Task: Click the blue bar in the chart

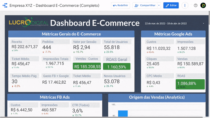Action: coord(123,113)
